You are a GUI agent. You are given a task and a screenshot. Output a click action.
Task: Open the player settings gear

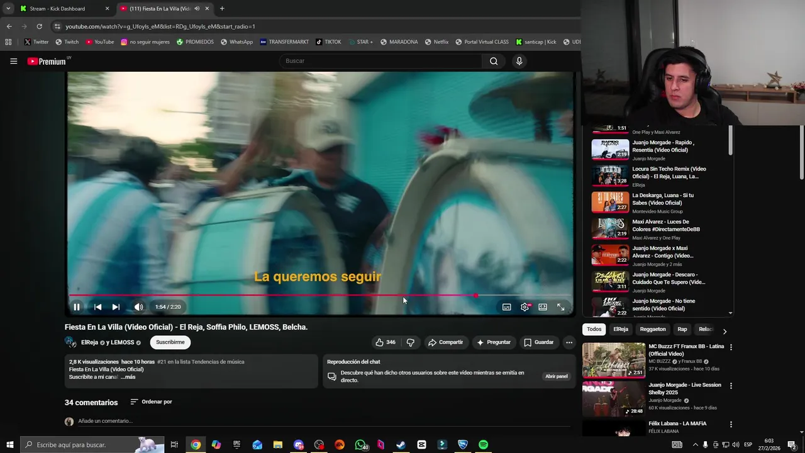pyautogui.click(x=525, y=307)
